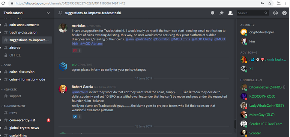Open mentions @ icon in header
Viewport: 290px width, 137px height.
275,13
